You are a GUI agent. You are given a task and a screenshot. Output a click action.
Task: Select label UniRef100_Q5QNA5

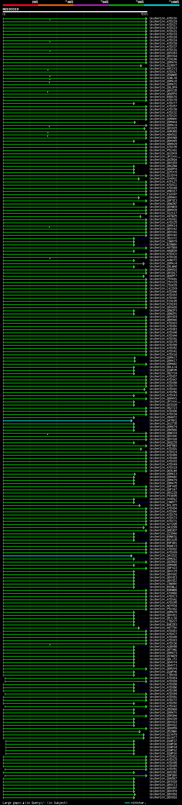(163, 75)
